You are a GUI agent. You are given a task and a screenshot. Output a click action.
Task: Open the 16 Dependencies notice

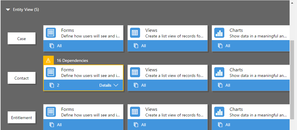72,60
